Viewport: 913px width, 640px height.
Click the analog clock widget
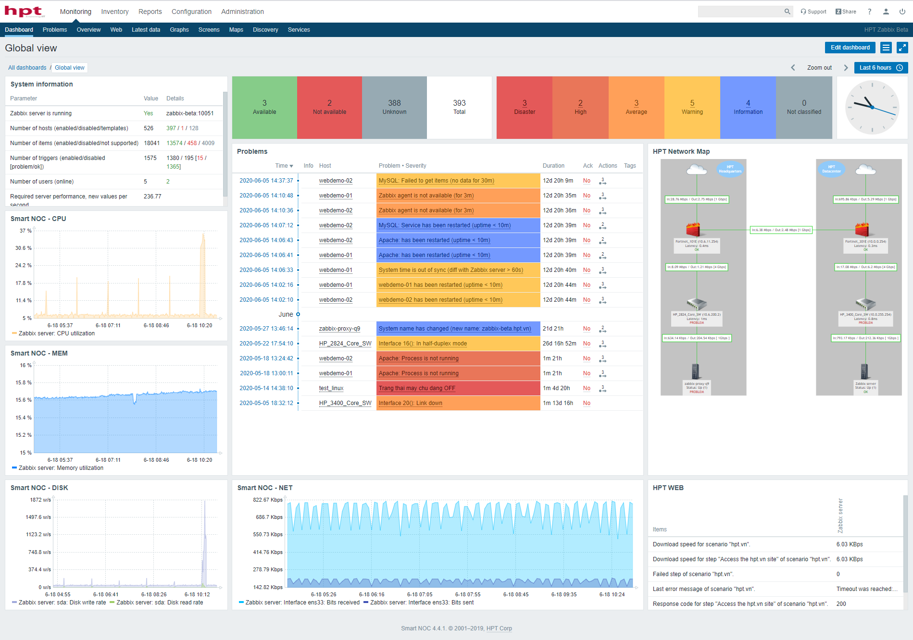point(872,108)
